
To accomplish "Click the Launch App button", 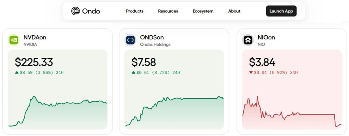I will [x=281, y=11].
